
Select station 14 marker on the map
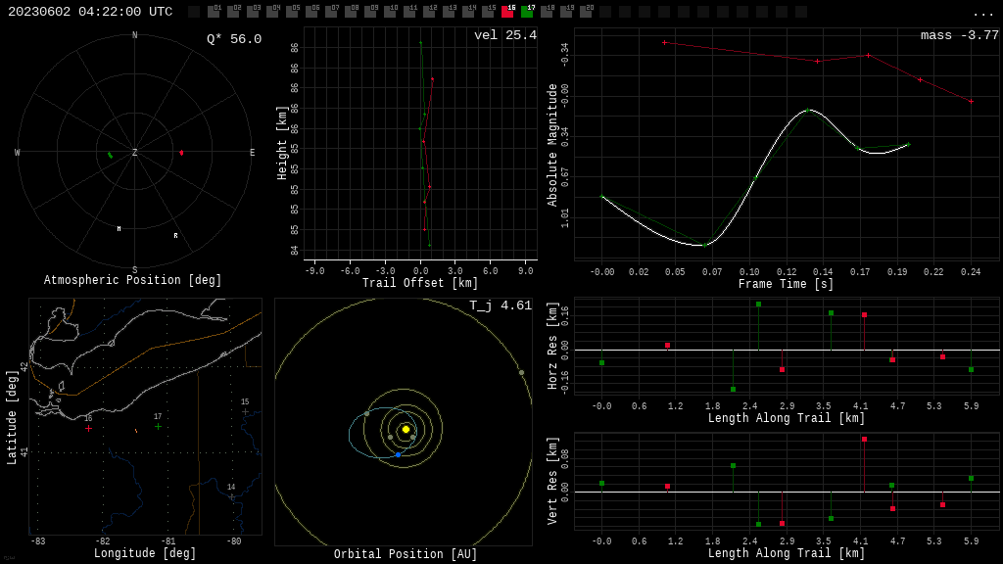(x=231, y=496)
